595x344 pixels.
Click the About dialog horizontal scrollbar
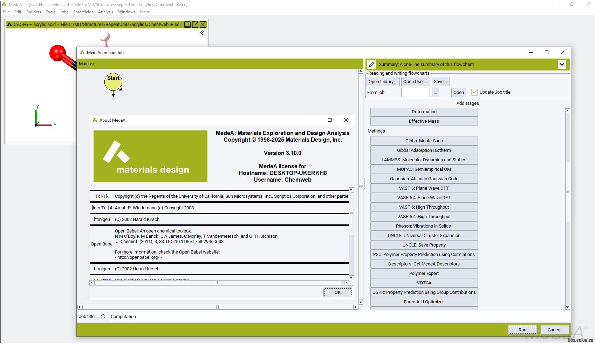click(217, 283)
